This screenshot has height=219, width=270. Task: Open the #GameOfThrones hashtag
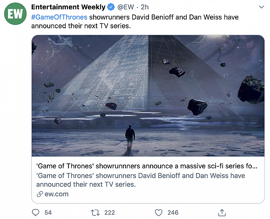(59, 17)
